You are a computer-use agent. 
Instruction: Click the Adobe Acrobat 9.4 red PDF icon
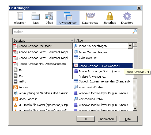[x=76, y=66]
